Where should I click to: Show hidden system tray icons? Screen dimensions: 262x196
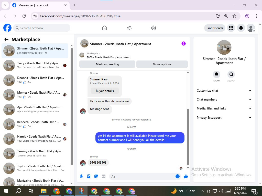202,191
